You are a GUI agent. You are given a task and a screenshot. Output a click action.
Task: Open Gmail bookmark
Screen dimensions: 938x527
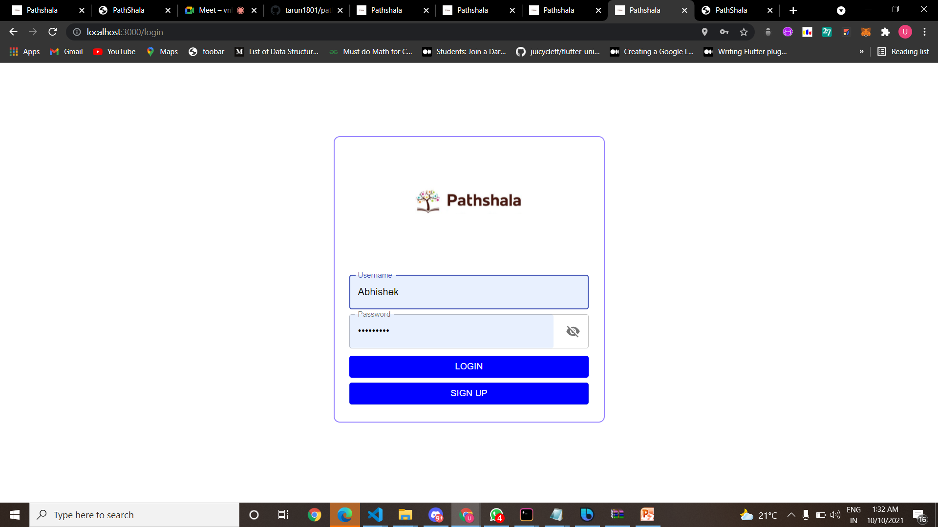pos(66,52)
